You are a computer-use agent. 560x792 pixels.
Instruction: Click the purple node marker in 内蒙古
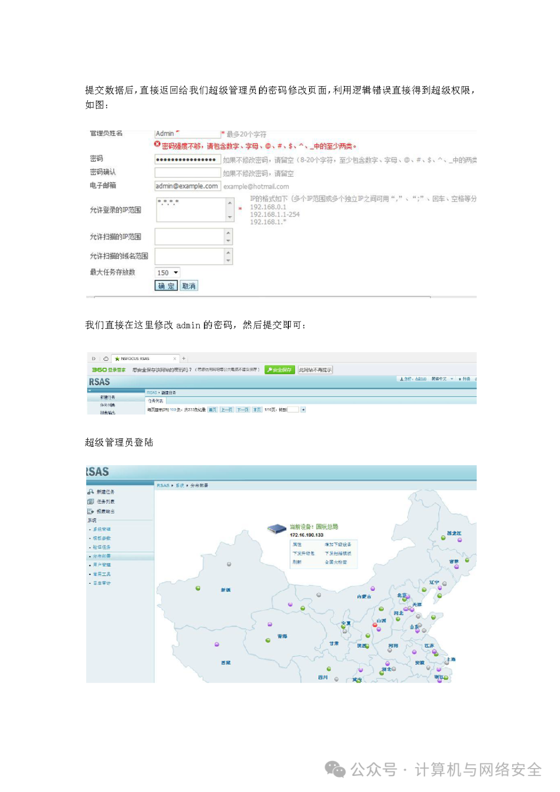point(373,589)
